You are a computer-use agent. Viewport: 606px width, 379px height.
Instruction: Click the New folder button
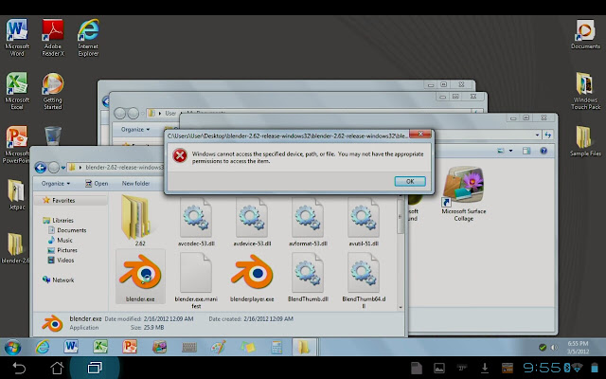(135, 183)
